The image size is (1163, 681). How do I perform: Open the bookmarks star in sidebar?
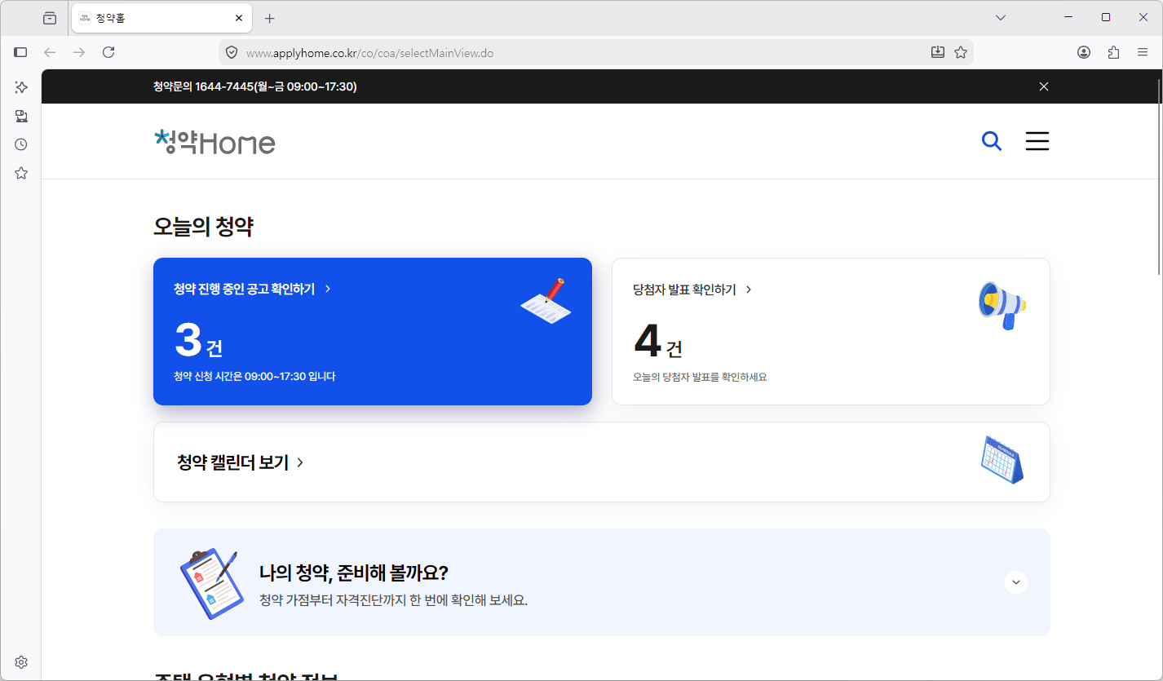(21, 173)
